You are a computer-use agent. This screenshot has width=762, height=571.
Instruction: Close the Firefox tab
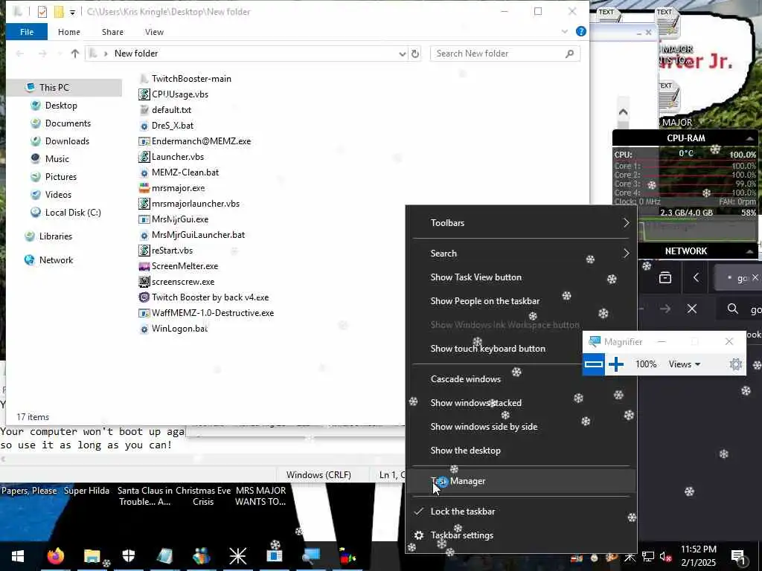755,277
